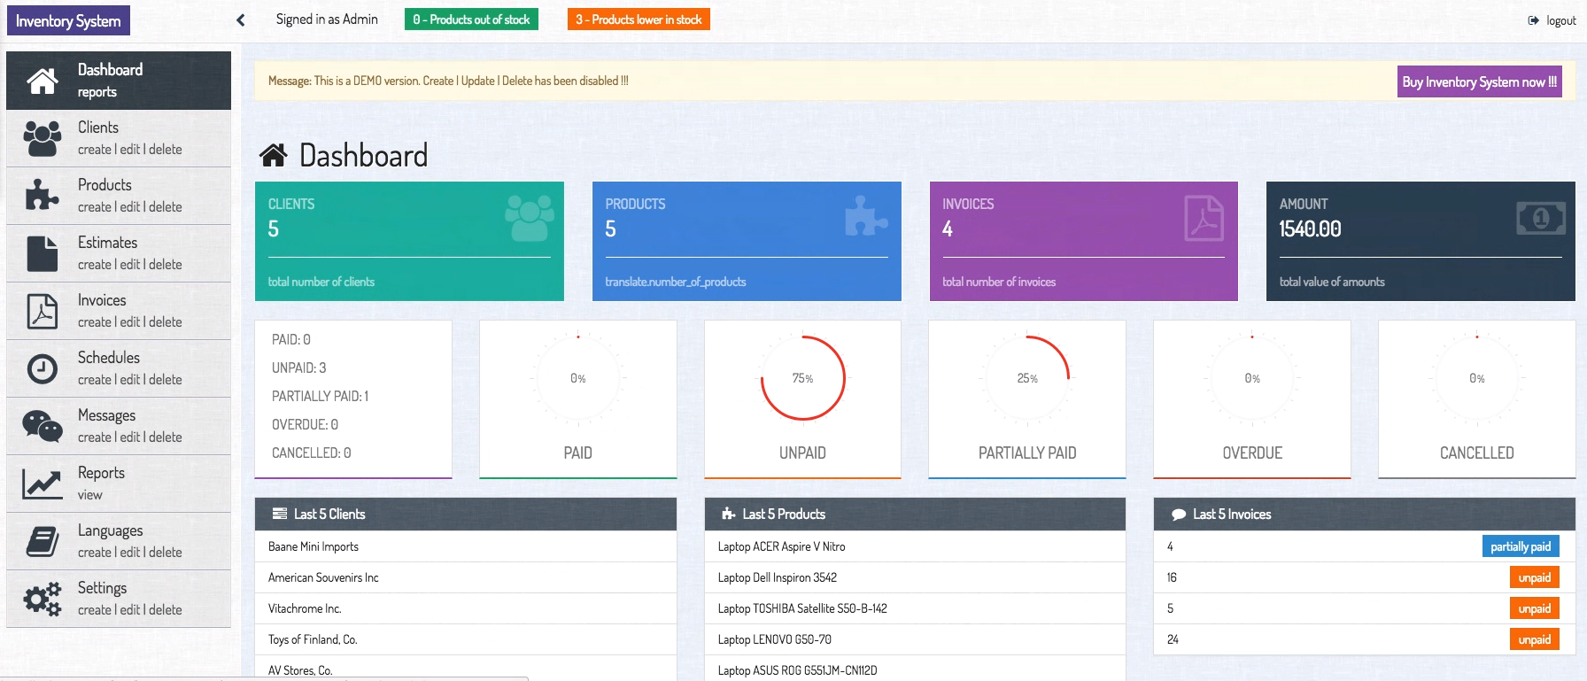Click the Clients group icon in sidebar
The height and width of the screenshot is (681, 1587).
click(42, 138)
